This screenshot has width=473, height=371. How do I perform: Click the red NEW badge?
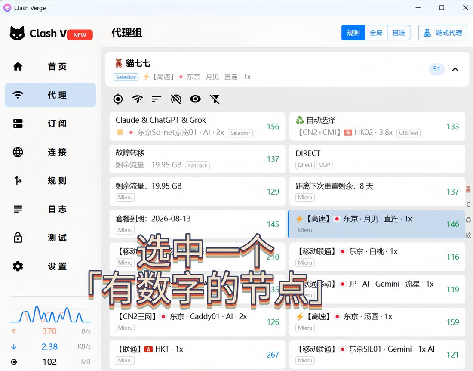click(80, 35)
